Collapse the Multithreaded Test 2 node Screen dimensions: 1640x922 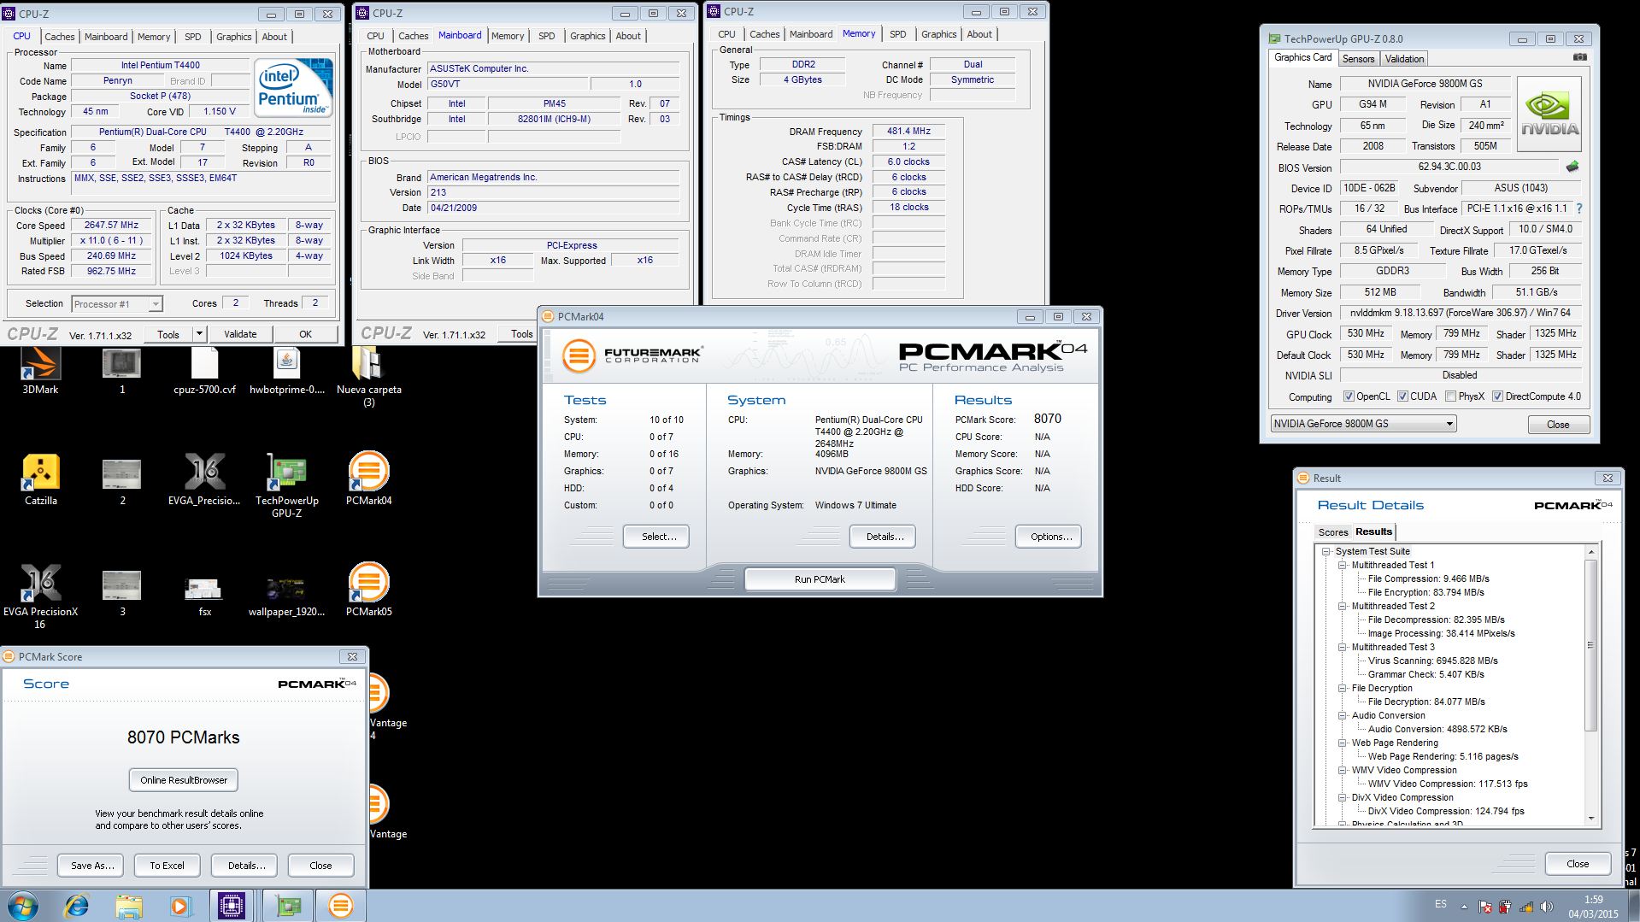pyautogui.click(x=1343, y=607)
